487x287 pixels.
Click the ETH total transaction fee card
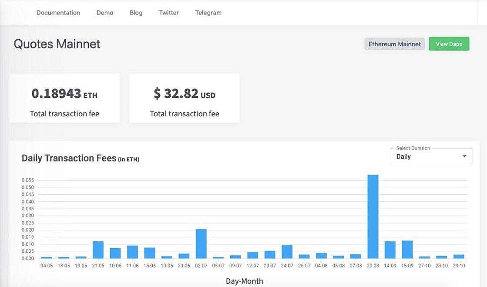point(64,98)
